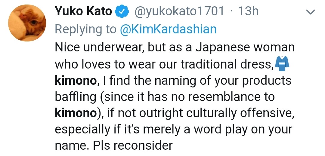Click the Yuko Kato display name

pyautogui.click(x=83, y=11)
